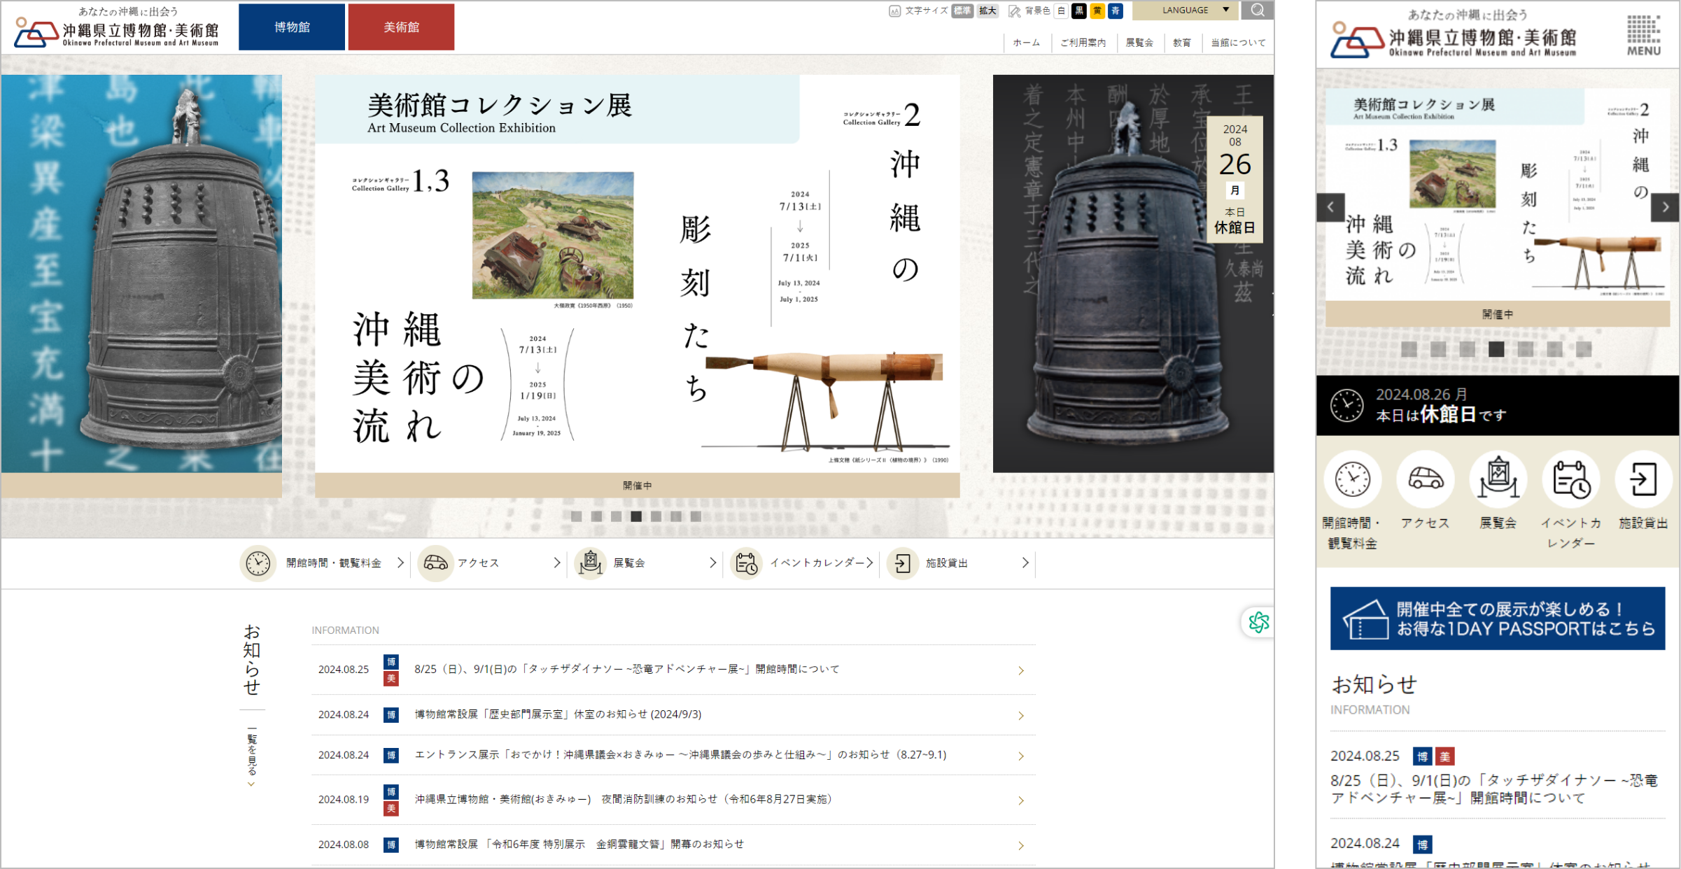
Task: Switch to the red 美術館 tab
Action: point(401,27)
